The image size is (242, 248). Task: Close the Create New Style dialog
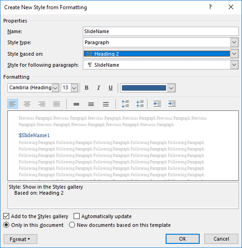tap(231, 7)
